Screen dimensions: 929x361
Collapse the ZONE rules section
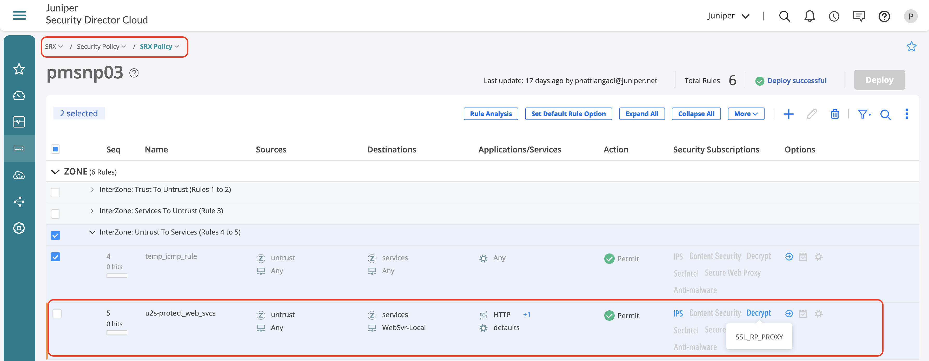55,172
